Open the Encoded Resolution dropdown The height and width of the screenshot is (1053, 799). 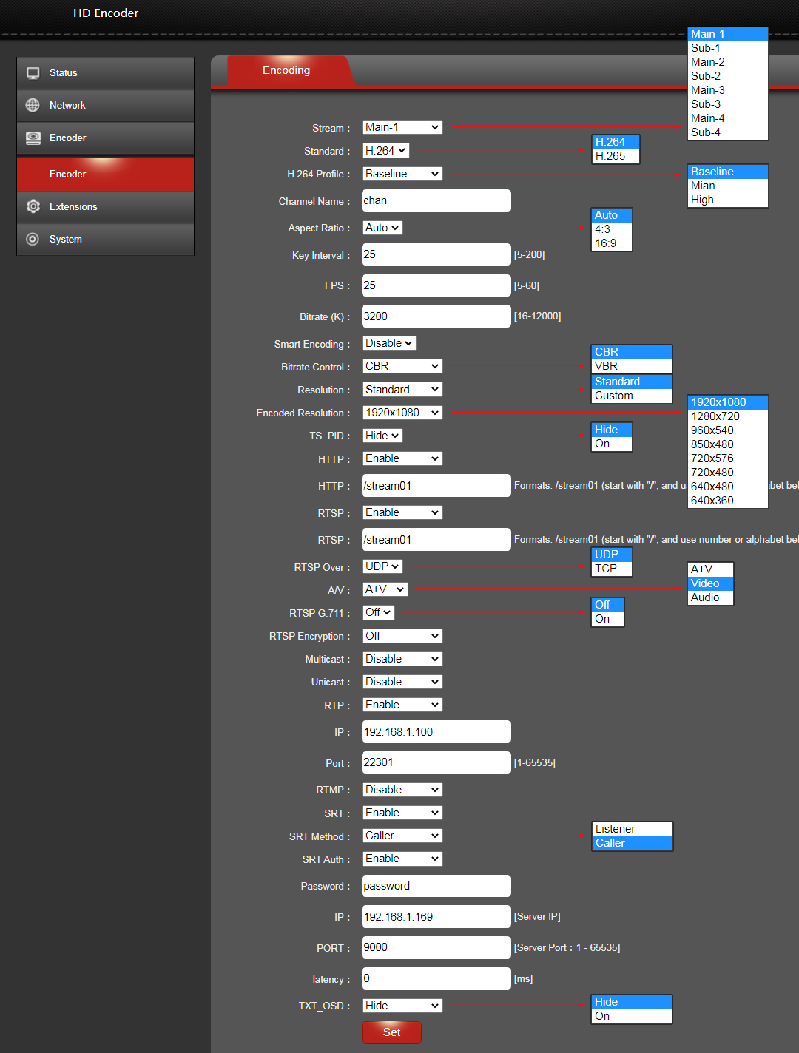401,412
